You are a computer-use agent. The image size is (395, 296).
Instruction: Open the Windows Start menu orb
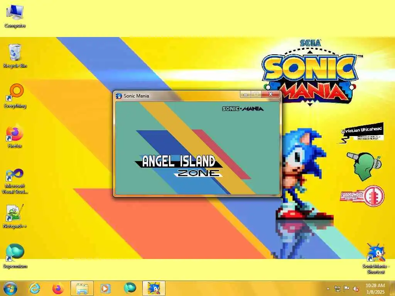click(10, 288)
